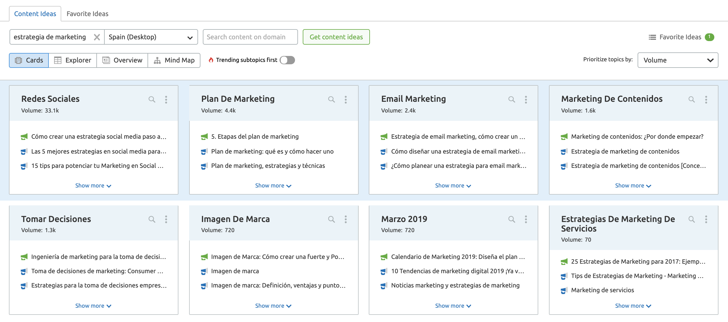Open the 'Prioritize topics by' Volume dropdown
The image size is (728, 322).
pos(678,60)
